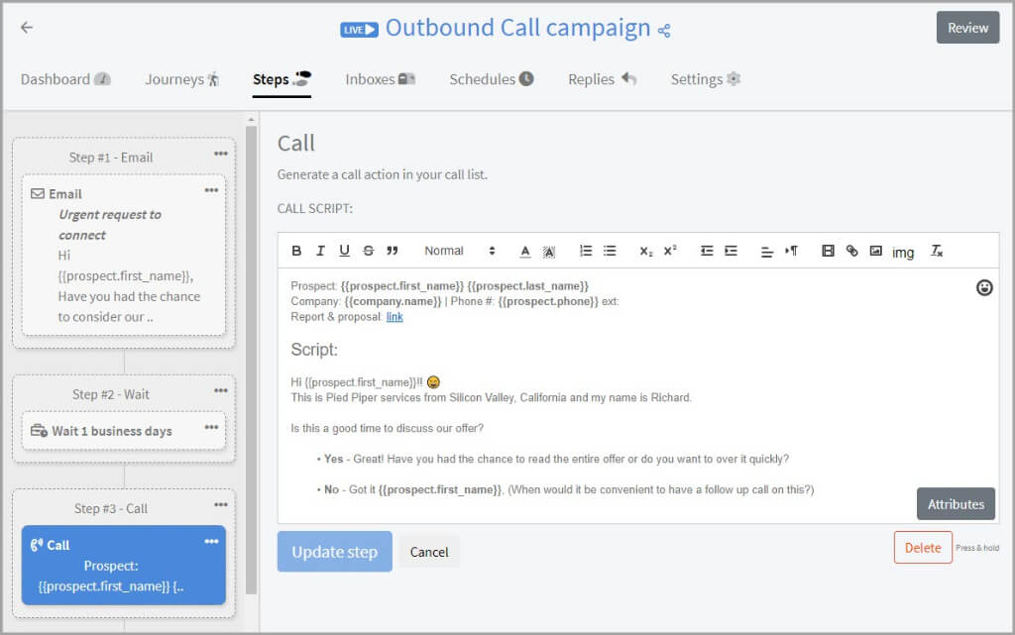
Task: Open the Normal heading style dropdown
Action: pos(459,251)
